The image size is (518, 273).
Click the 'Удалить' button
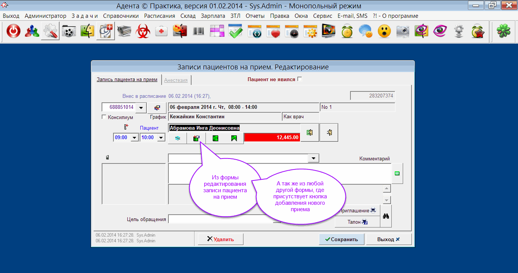tap(220, 239)
